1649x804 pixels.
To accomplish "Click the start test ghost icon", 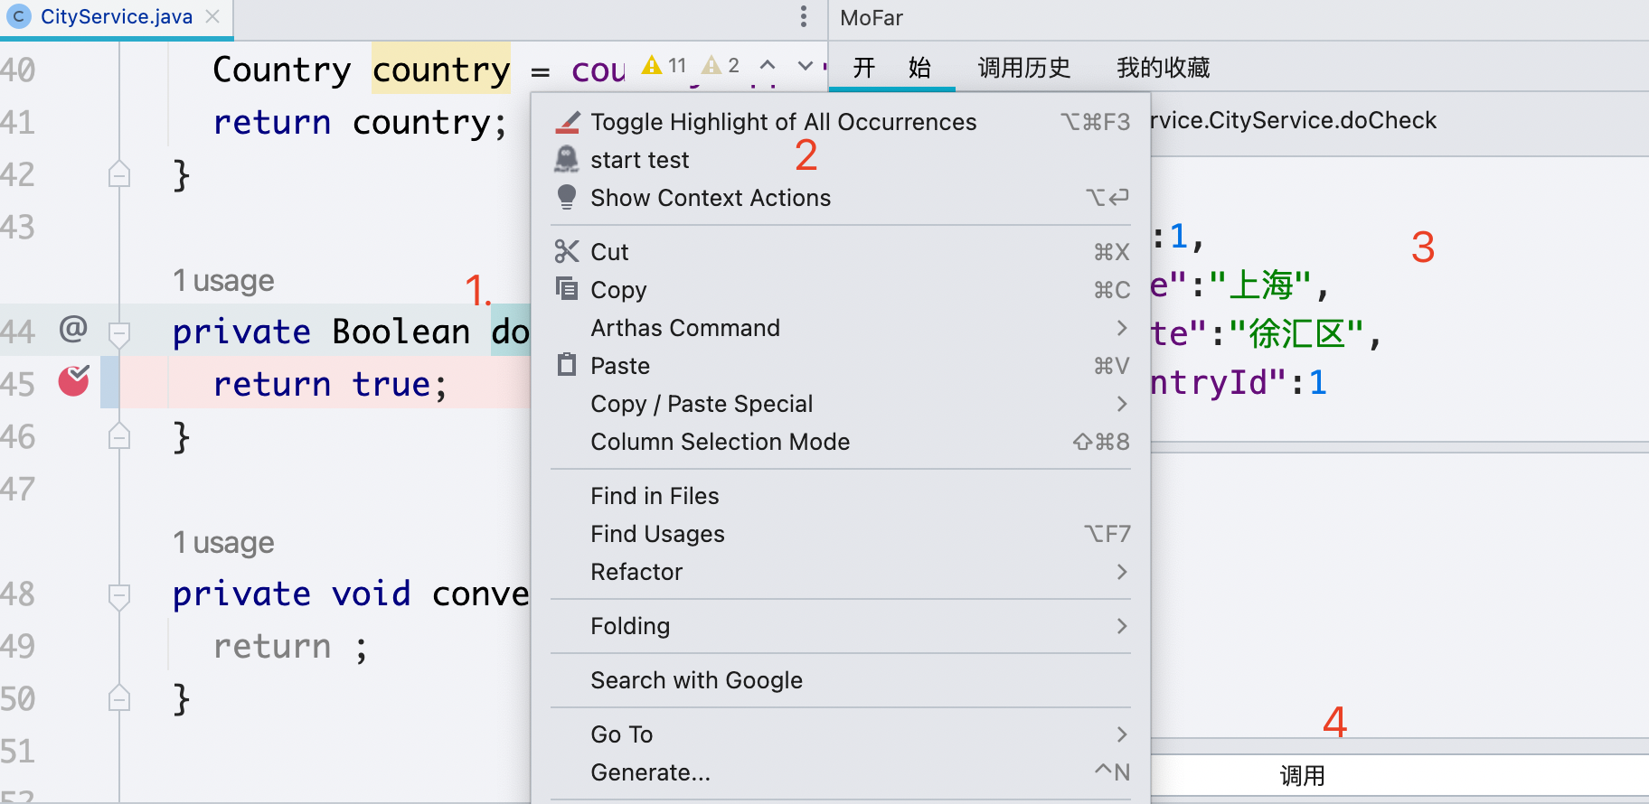I will pyautogui.click(x=567, y=159).
